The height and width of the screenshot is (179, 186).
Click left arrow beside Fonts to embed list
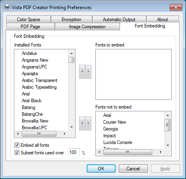82,72
